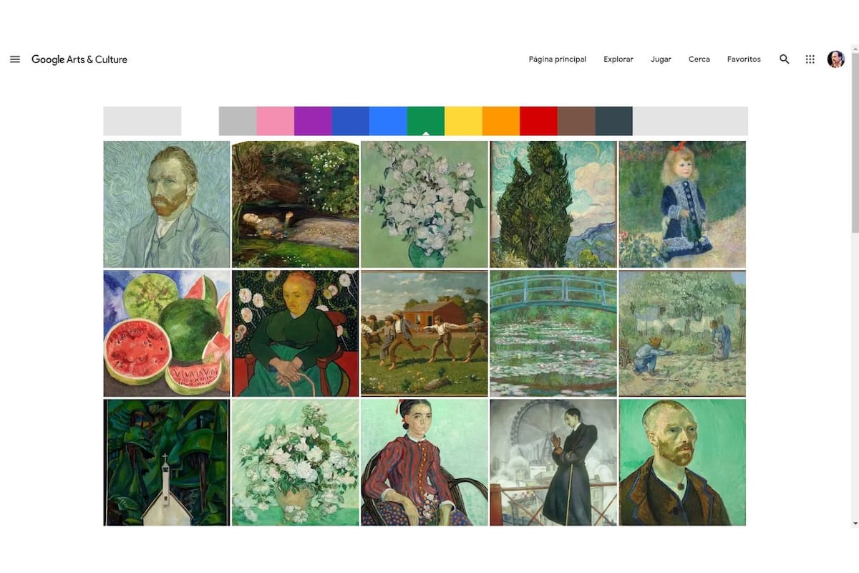859x573 pixels.
Task: Open the Favoritos menu item
Action: click(x=744, y=59)
